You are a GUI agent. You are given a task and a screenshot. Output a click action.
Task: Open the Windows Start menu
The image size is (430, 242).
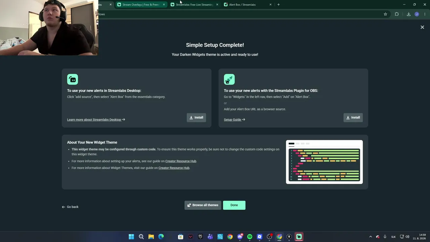tap(131, 237)
